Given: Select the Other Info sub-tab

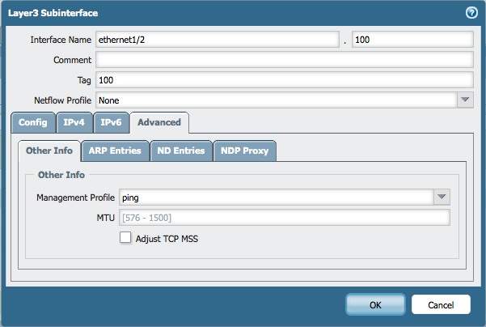Looking at the screenshot, I should 49,151.
